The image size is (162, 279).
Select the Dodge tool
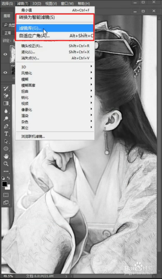[6, 119]
